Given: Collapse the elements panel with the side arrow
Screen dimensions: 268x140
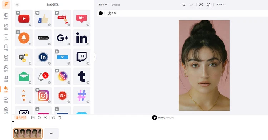Looking at the screenshot, I should tap(94, 57).
